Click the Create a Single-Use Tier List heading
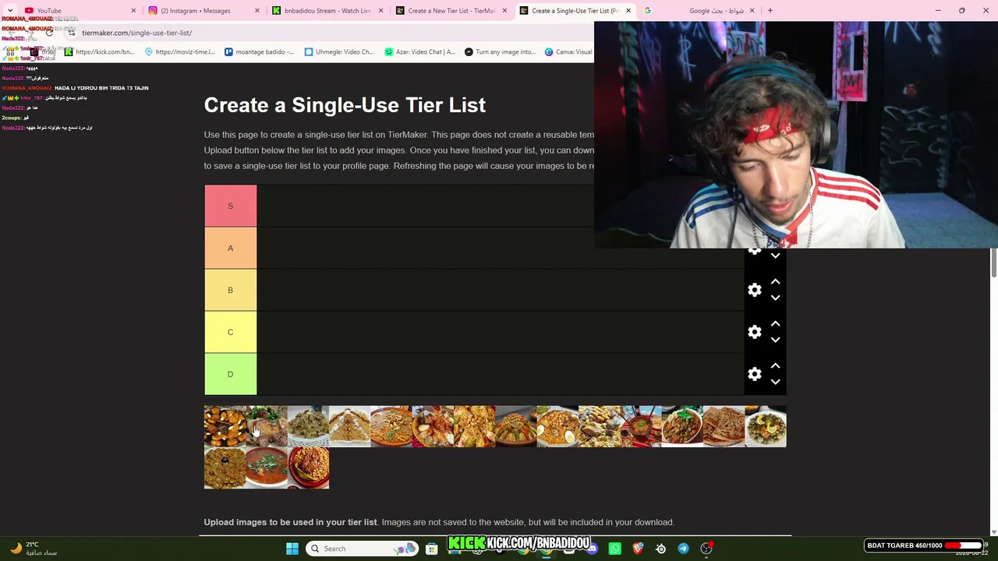Viewport: 998px width, 561px height. tap(345, 105)
